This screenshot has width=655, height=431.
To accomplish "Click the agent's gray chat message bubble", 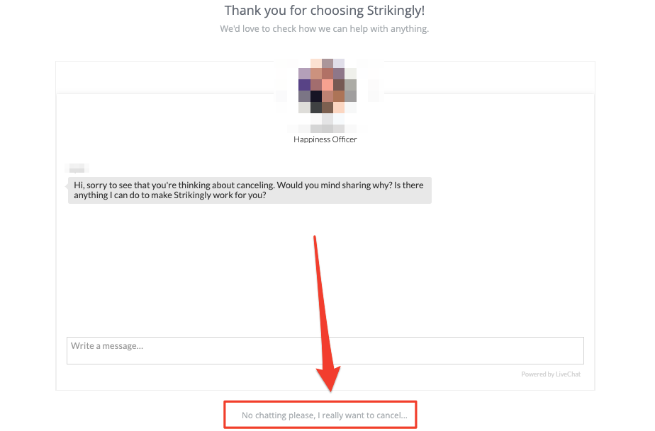I will [x=250, y=190].
